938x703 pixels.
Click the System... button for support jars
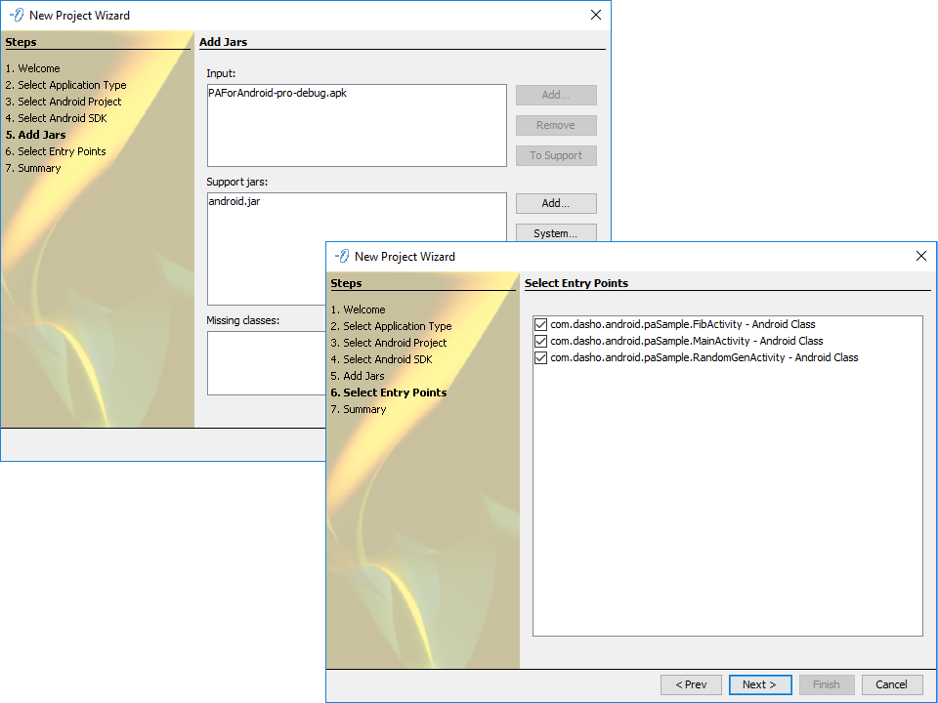(556, 232)
